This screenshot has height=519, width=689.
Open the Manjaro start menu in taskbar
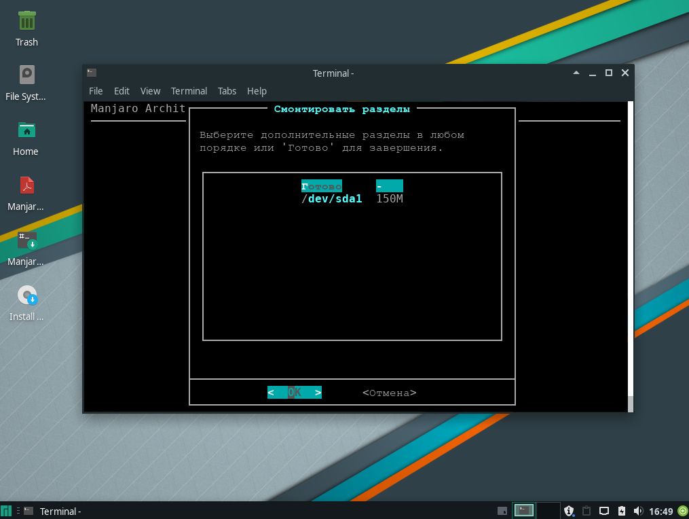(x=6, y=511)
